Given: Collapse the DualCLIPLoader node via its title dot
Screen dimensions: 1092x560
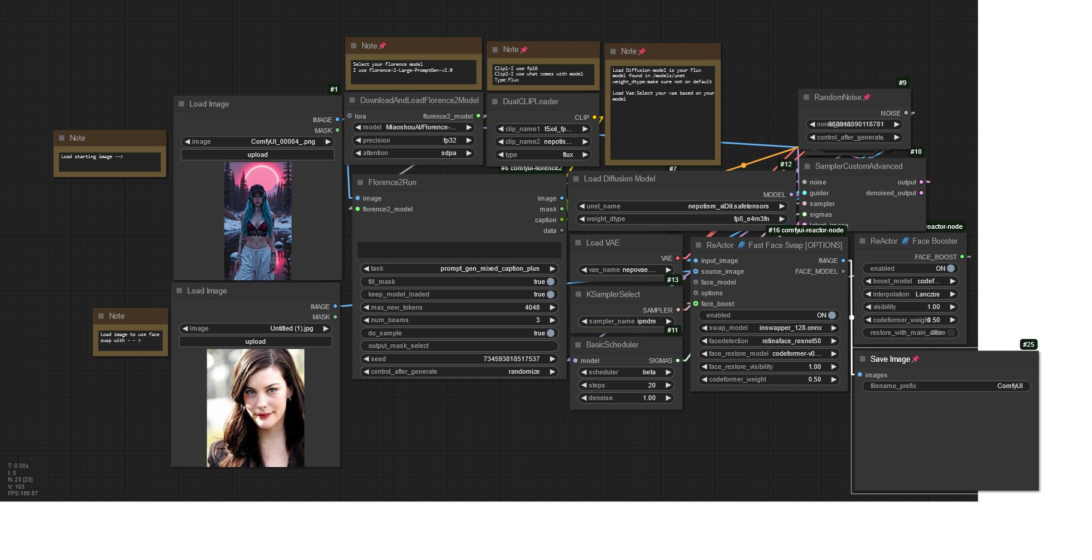Looking at the screenshot, I should point(495,102).
